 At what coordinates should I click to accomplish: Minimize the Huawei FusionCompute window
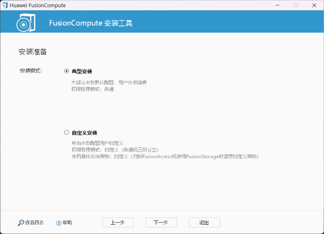(x=278, y=5)
